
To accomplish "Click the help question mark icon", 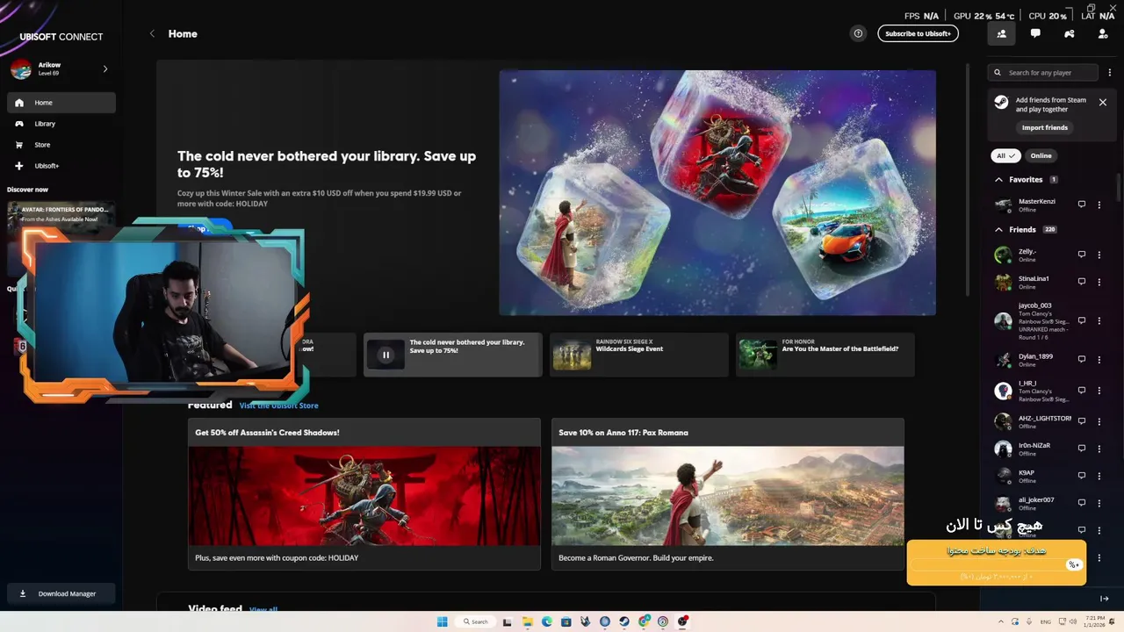I will coord(858,33).
